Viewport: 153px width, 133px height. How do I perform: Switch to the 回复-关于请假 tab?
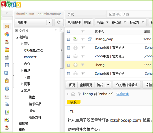pyautogui.click(x=130, y=14)
